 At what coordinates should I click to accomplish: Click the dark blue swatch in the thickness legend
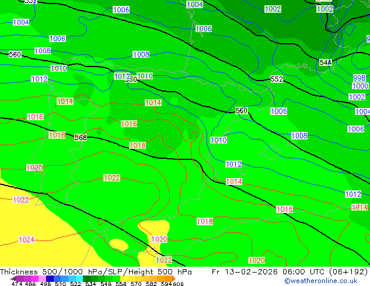50,278
